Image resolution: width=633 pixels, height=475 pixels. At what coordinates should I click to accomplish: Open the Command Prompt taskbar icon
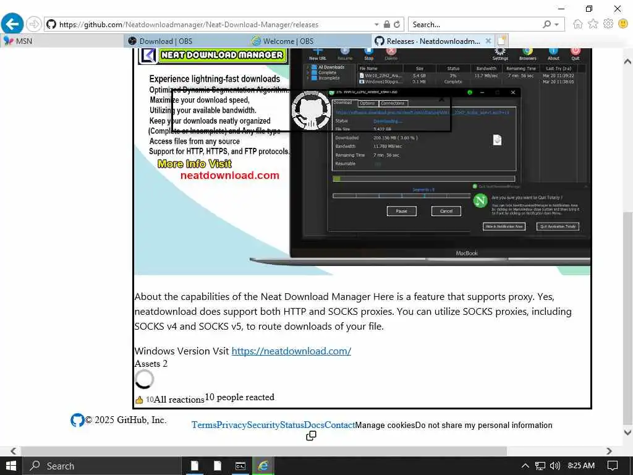(x=240, y=466)
